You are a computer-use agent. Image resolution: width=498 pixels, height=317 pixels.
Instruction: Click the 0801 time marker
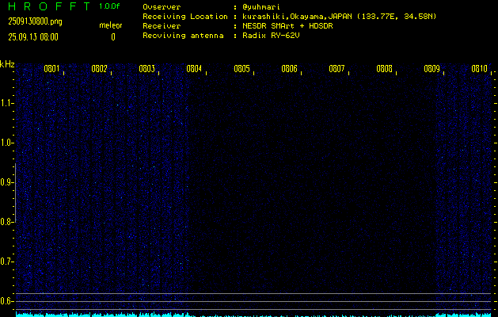point(51,69)
